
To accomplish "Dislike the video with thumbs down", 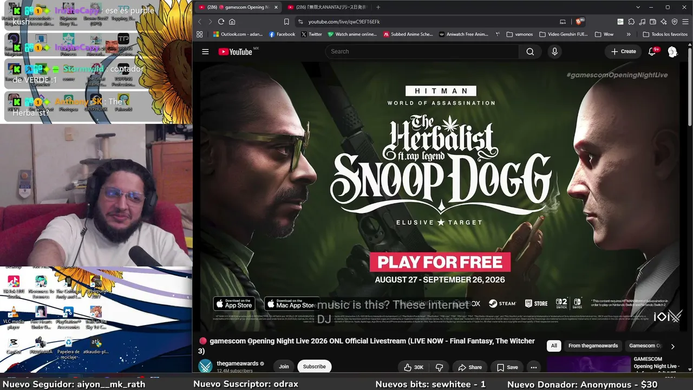I will click(x=439, y=367).
